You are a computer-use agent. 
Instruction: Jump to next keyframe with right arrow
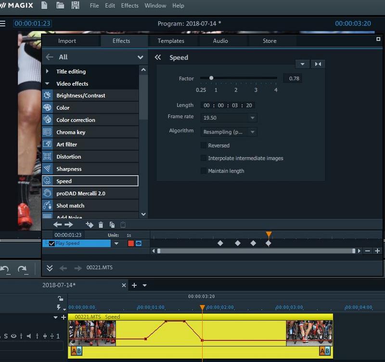pyautogui.click(x=69, y=225)
